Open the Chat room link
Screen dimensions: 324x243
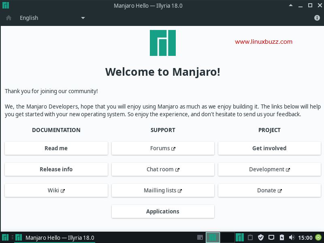(x=163, y=169)
